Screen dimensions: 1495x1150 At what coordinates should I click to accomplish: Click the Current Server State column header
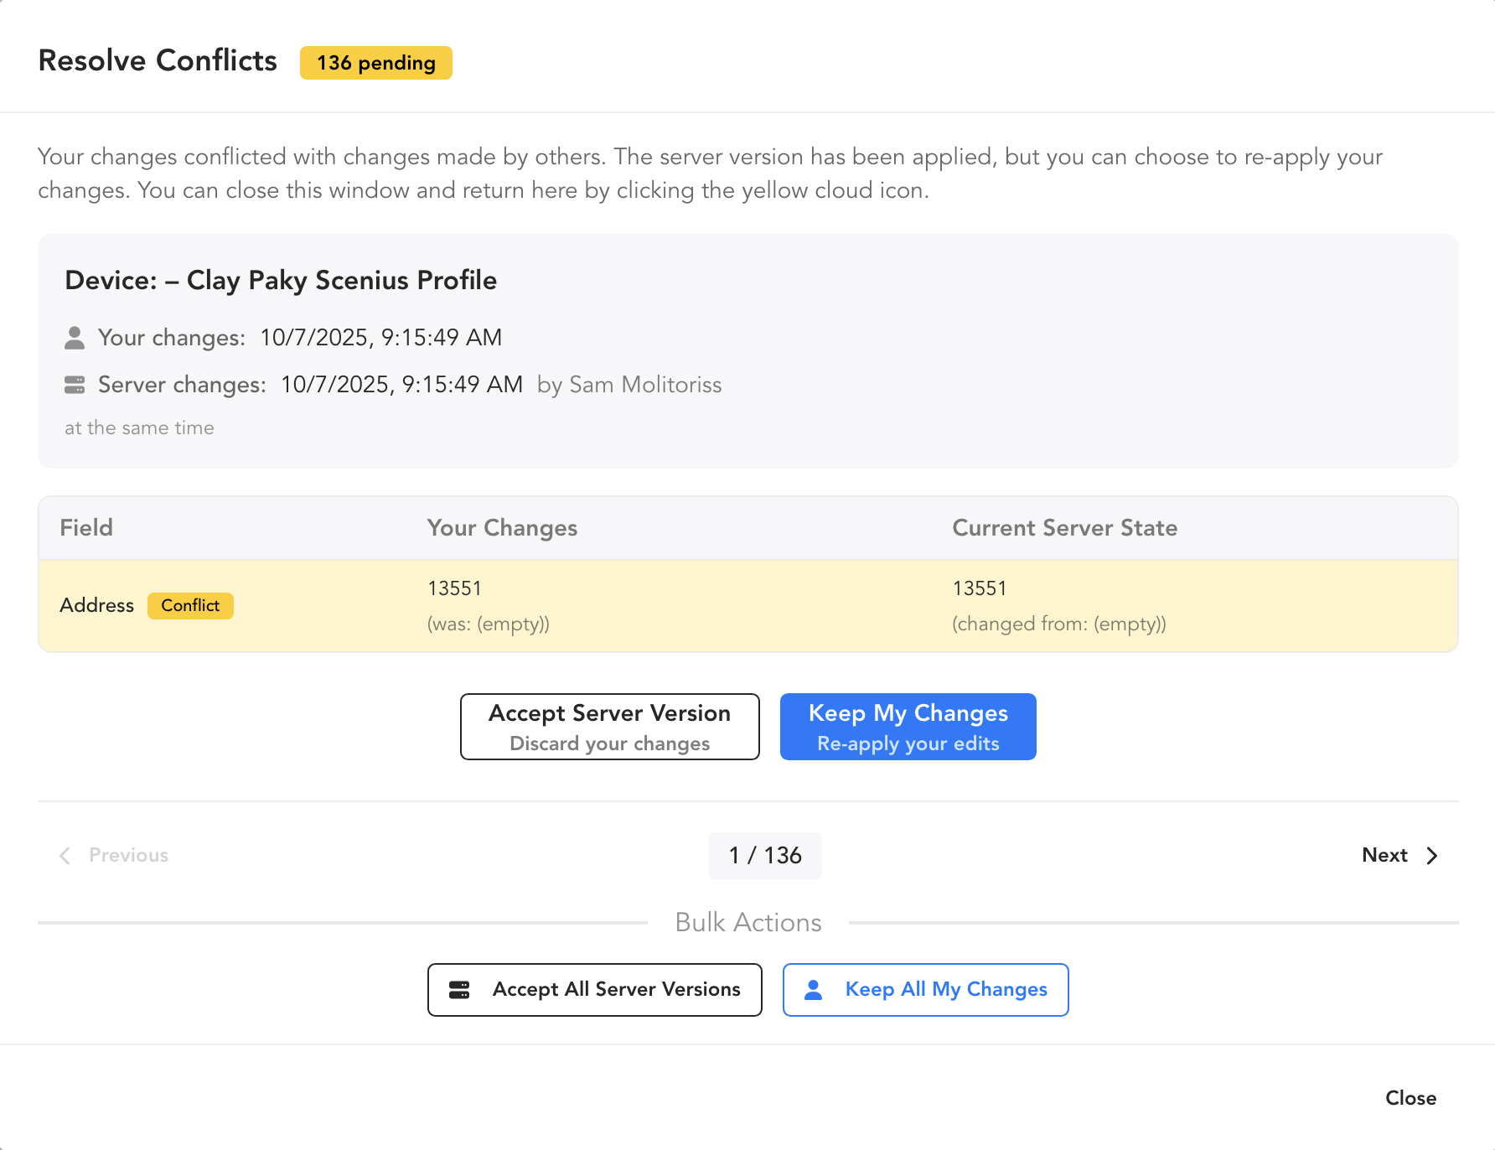1064,528
